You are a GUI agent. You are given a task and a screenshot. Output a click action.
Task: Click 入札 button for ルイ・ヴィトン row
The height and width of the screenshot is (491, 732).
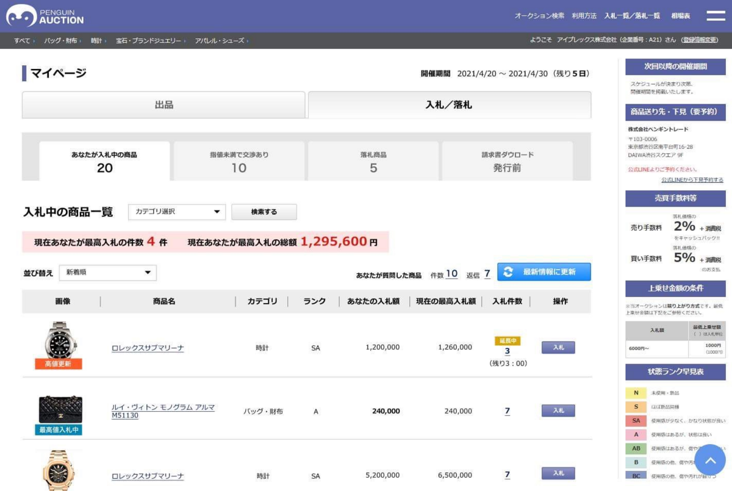[x=558, y=410]
